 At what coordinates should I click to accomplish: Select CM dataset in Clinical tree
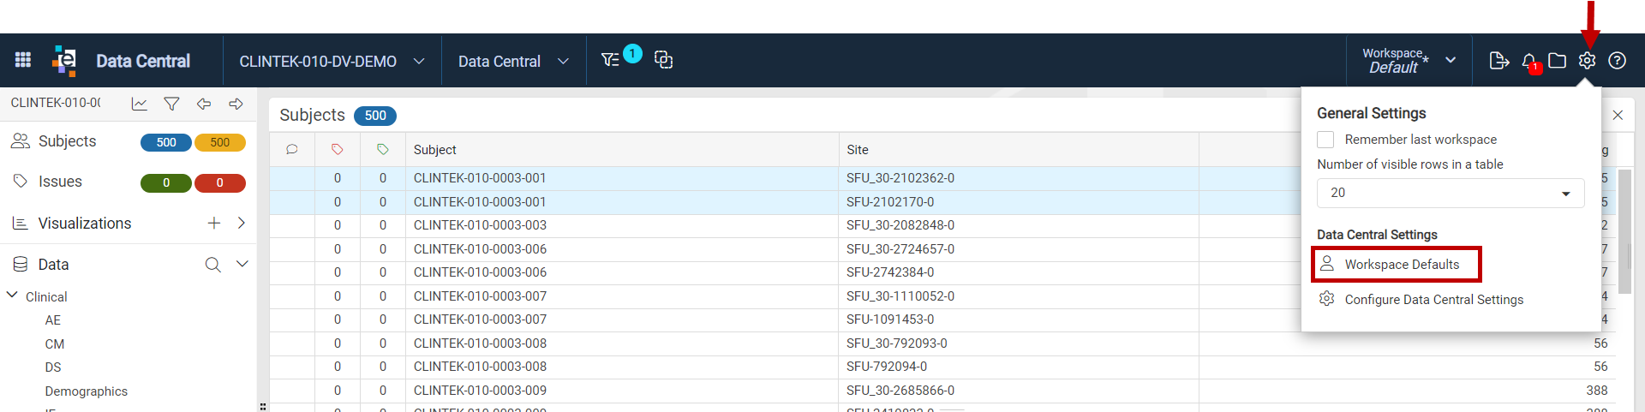point(55,344)
